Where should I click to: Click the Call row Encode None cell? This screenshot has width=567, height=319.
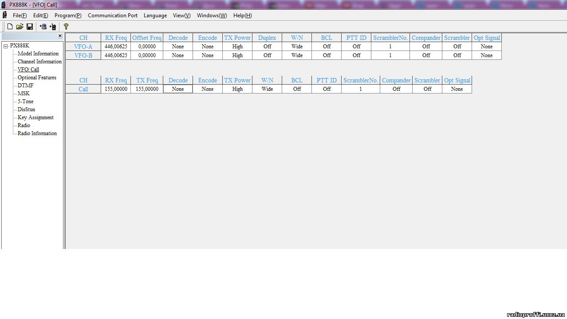tap(208, 89)
